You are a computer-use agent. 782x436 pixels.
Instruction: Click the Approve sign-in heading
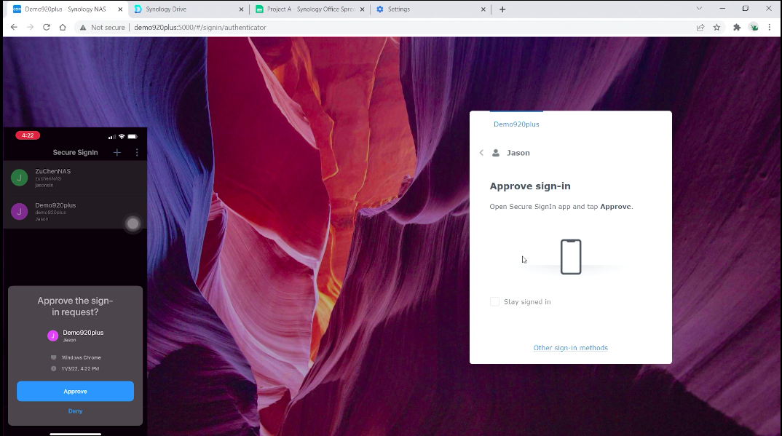529,186
